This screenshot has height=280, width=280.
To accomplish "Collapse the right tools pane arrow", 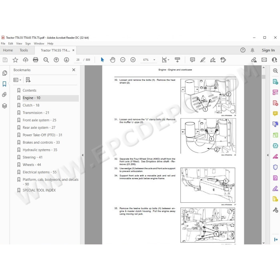I will click(x=268, y=155).
